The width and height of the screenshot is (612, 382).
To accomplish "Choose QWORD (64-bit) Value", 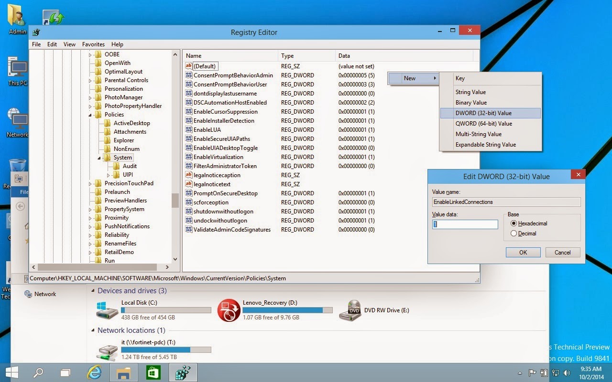I will [491, 124].
